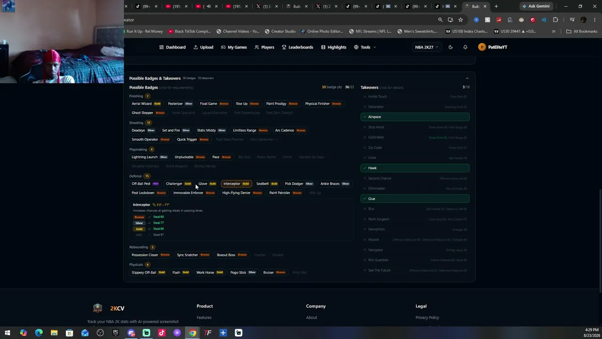Image resolution: width=602 pixels, height=339 pixels.
Task: Open the Epic Games taskbar icon
Action: coord(116,333)
